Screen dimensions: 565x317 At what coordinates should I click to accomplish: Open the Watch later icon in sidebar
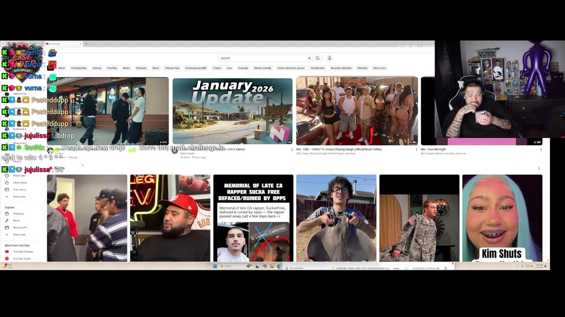click(x=7, y=176)
